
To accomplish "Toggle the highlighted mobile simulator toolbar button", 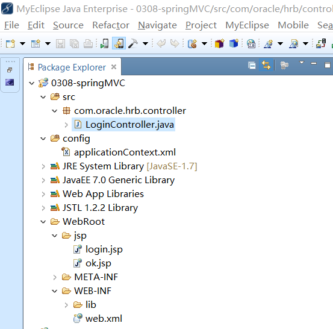I will pyautogui.click(x=119, y=43).
